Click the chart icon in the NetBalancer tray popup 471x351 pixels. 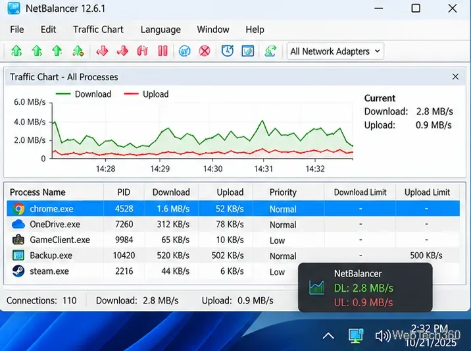tap(316, 288)
